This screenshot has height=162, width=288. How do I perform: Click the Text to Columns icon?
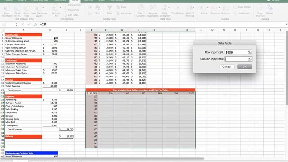pyautogui.click(x=141, y=11)
